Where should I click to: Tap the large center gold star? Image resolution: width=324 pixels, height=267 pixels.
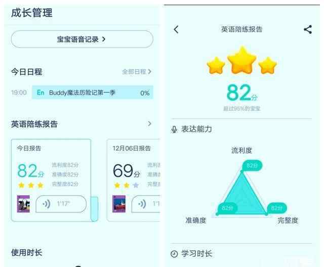[x=242, y=60]
